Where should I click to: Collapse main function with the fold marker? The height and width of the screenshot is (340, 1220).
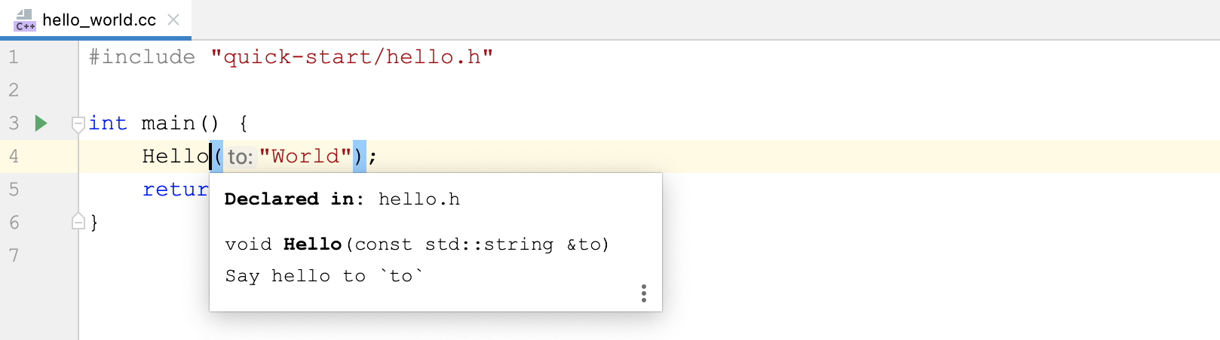click(78, 123)
